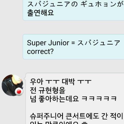124x124 pixels.
Task: Tap the cut-off last line of received message
Action: [59, 123]
